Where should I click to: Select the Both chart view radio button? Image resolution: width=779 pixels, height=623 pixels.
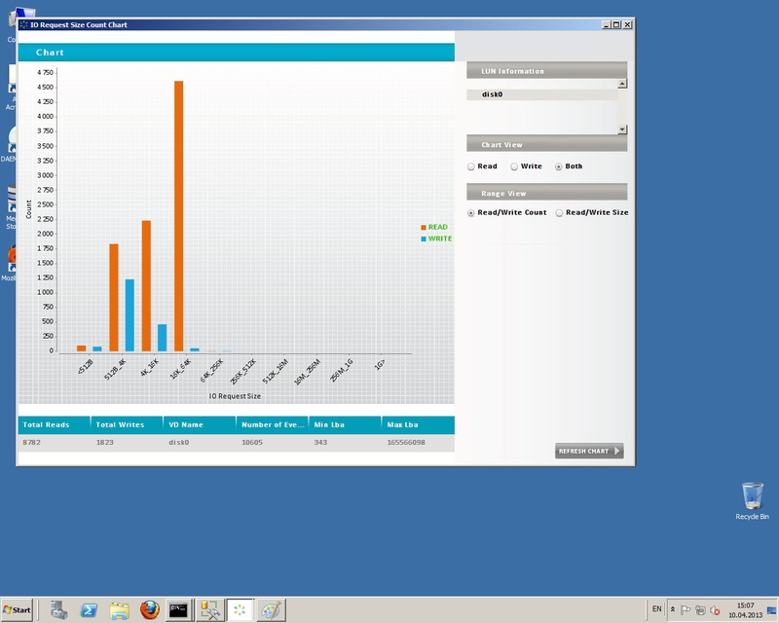(x=558, y=166)
